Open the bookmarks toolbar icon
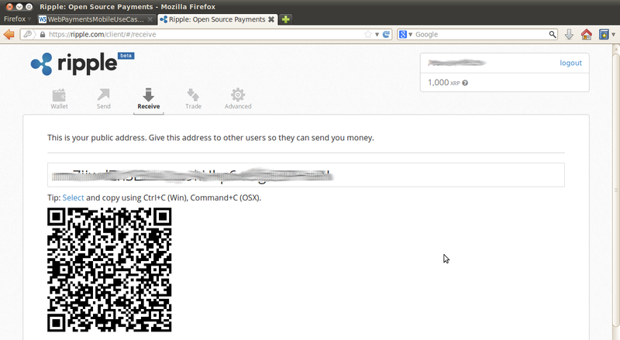This screenshot has height=340, width=620. (x=604, y=34)
